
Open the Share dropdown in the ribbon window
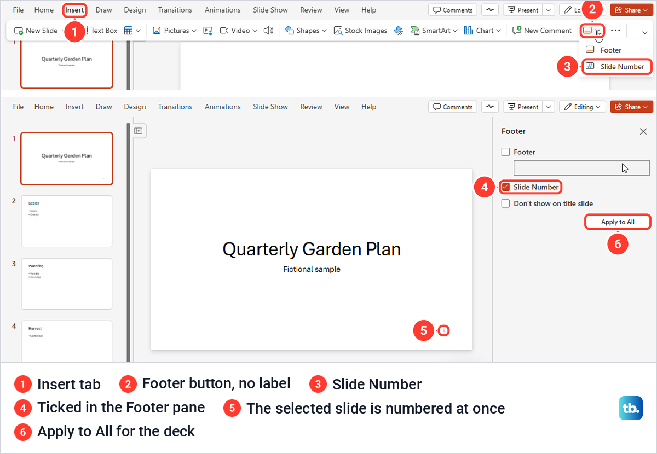tap(631, 10)
